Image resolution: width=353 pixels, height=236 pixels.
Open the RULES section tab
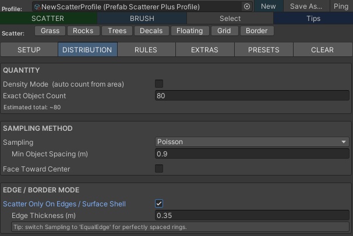[146, 49]
